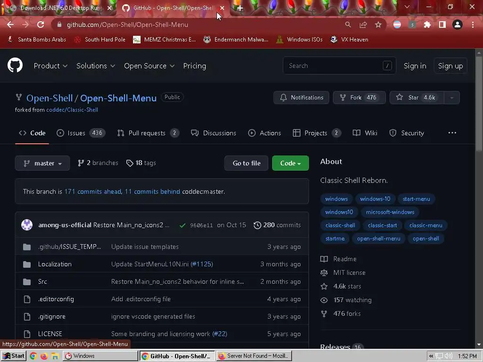This screenshot has width=483, height=362.
Task: Click the Chrome icon in taskbar quick launch
Action: 33,356
